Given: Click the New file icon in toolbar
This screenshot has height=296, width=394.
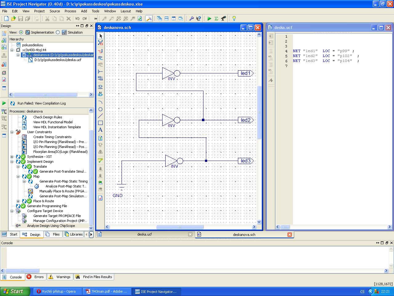Looking at the screenshot, I should tap(6, 18).
